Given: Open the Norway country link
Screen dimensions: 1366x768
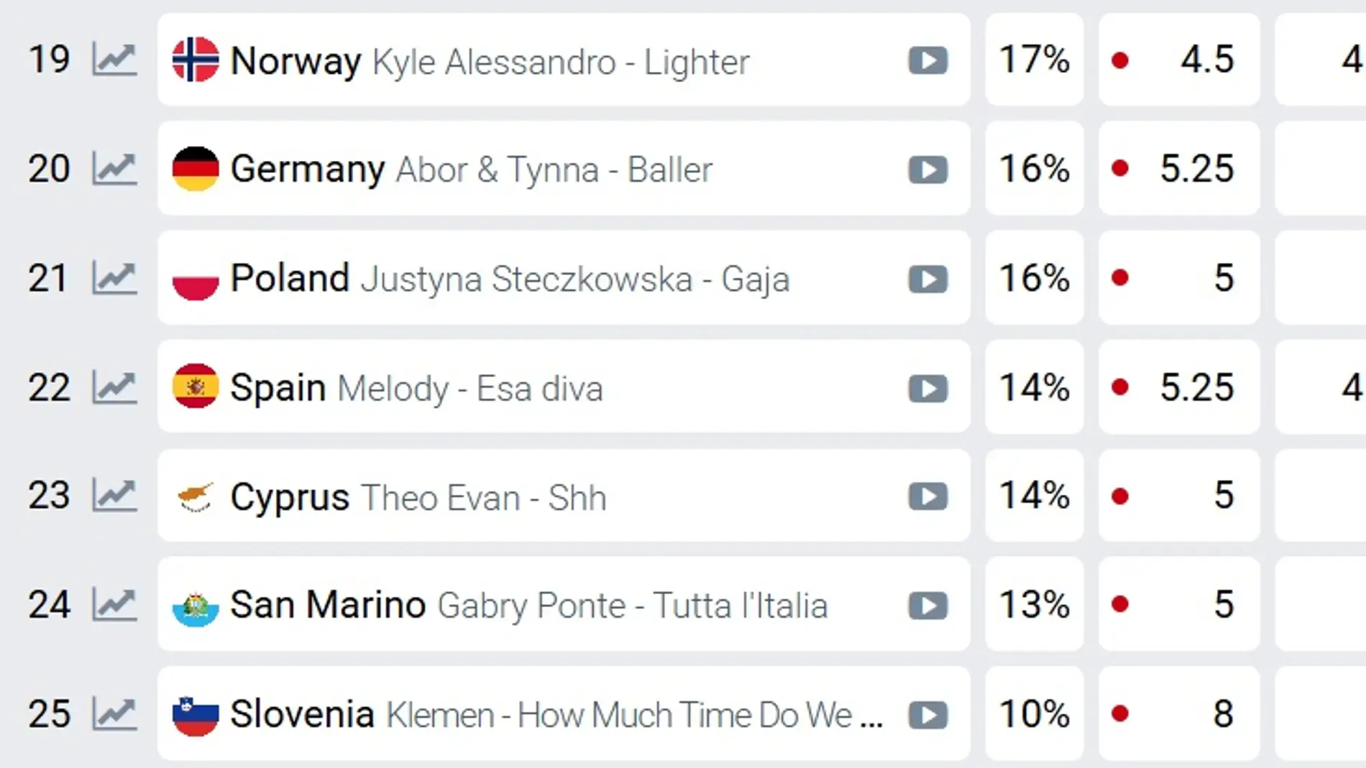Looking at the screenshot, I should click(295, 60).
